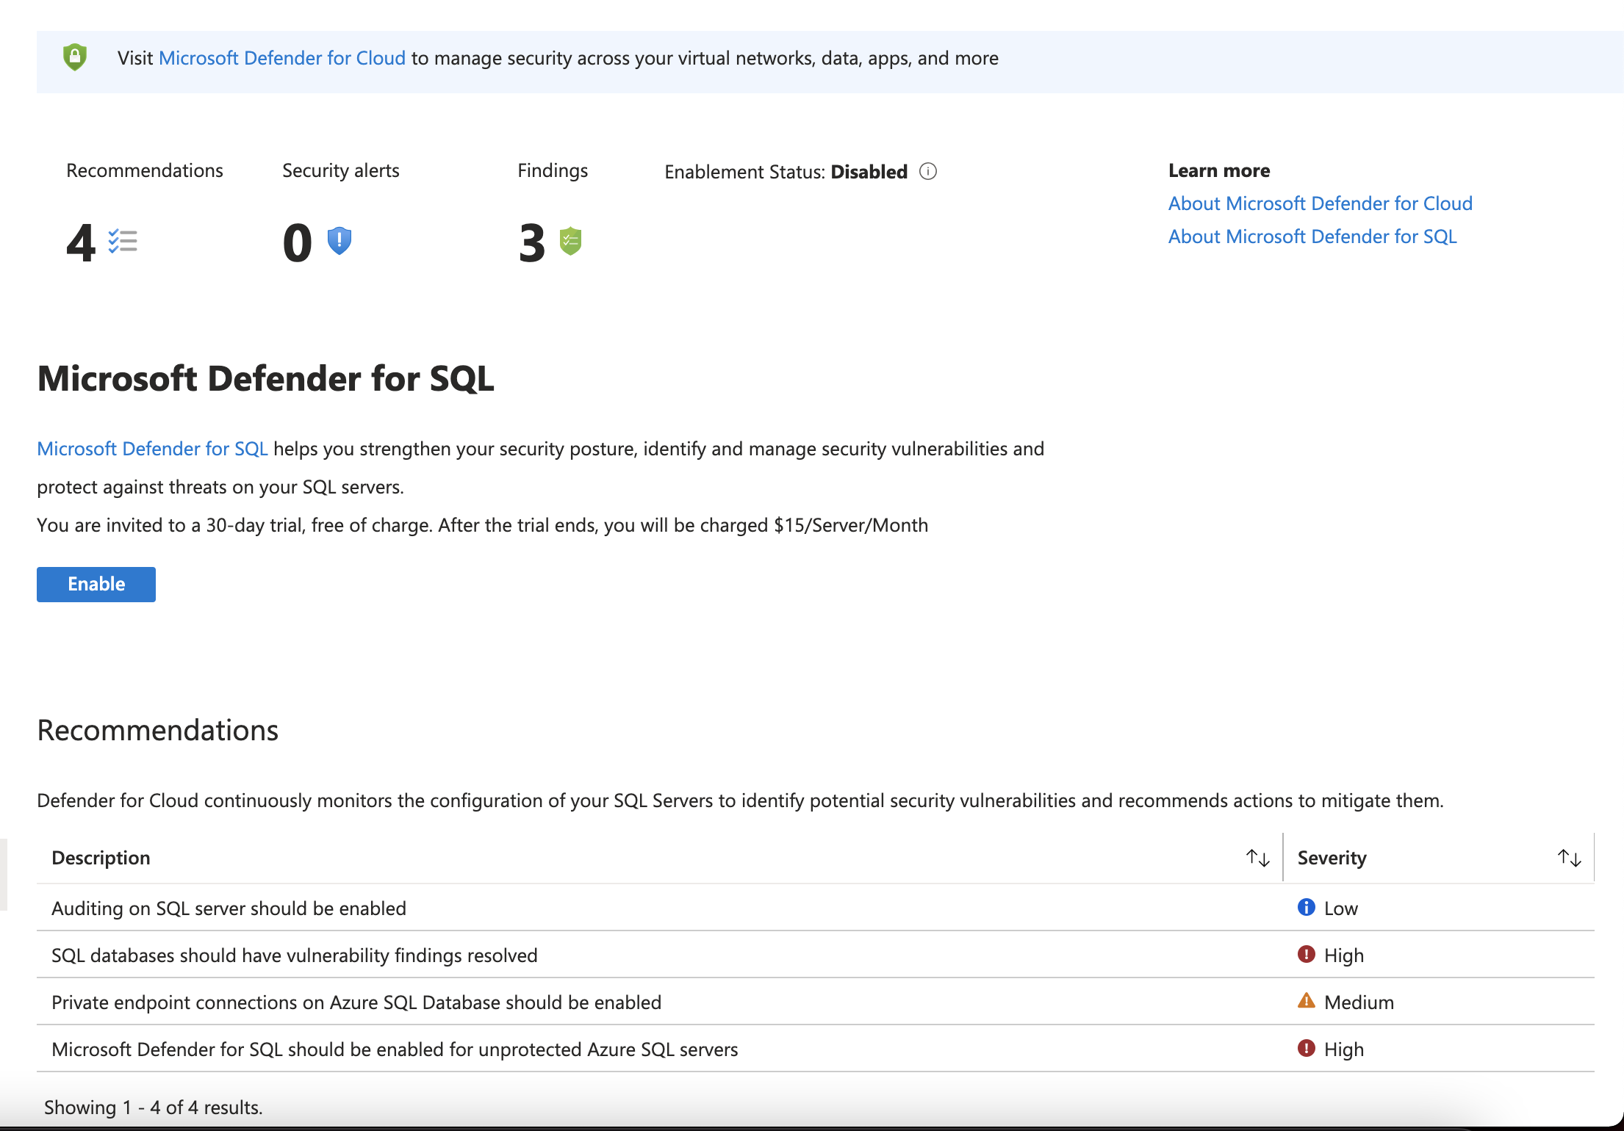
Task: Click the Security alerts label
Action: [x=341, y=170]
